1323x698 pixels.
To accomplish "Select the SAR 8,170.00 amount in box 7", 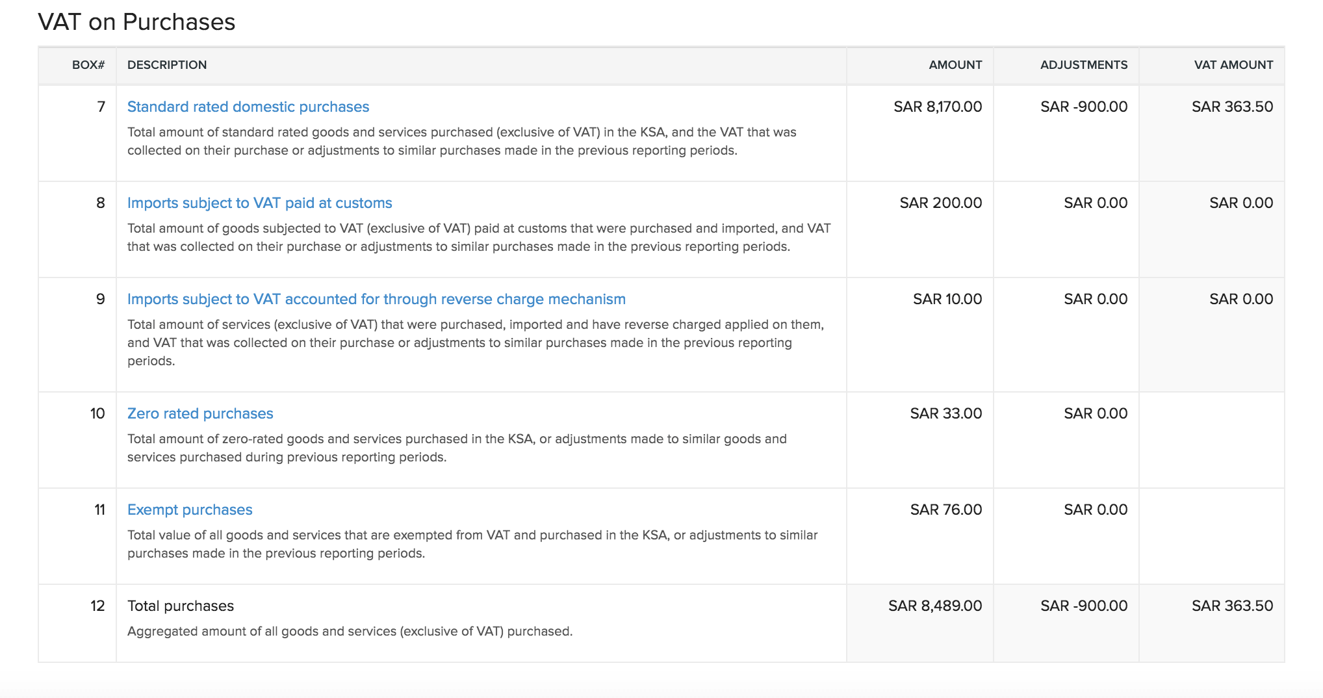I will pos(938,107).
